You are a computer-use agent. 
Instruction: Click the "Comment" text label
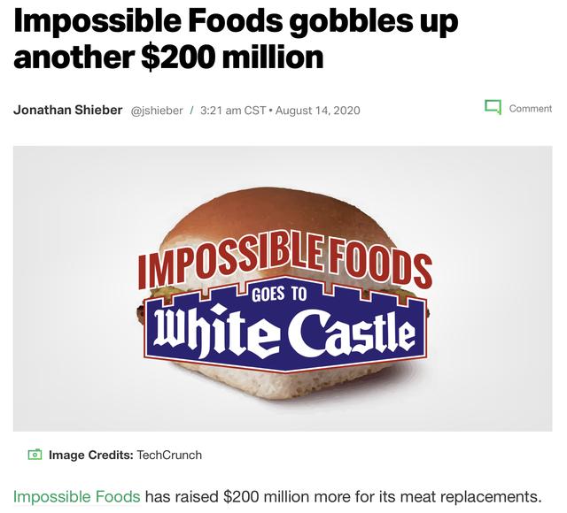(530, 109)
